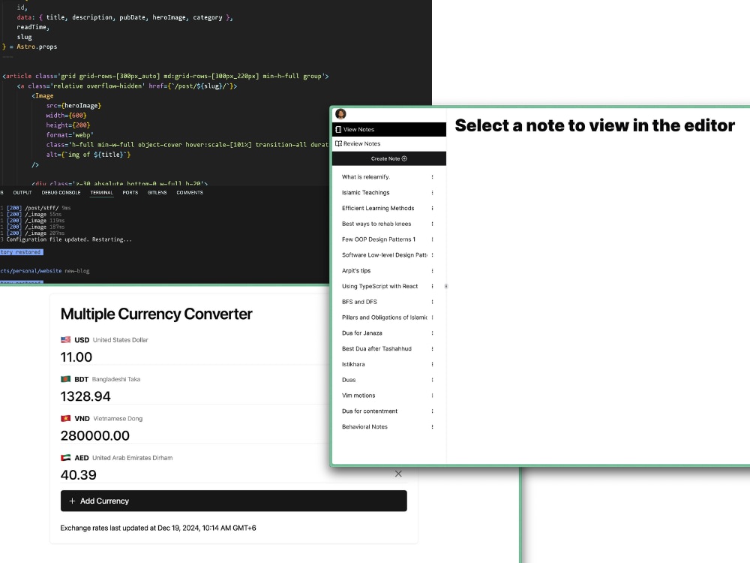Viewport: 750px width, 563px height.
Task: Click the BDT Bangladesh flag icon
Action: point(65,379)
